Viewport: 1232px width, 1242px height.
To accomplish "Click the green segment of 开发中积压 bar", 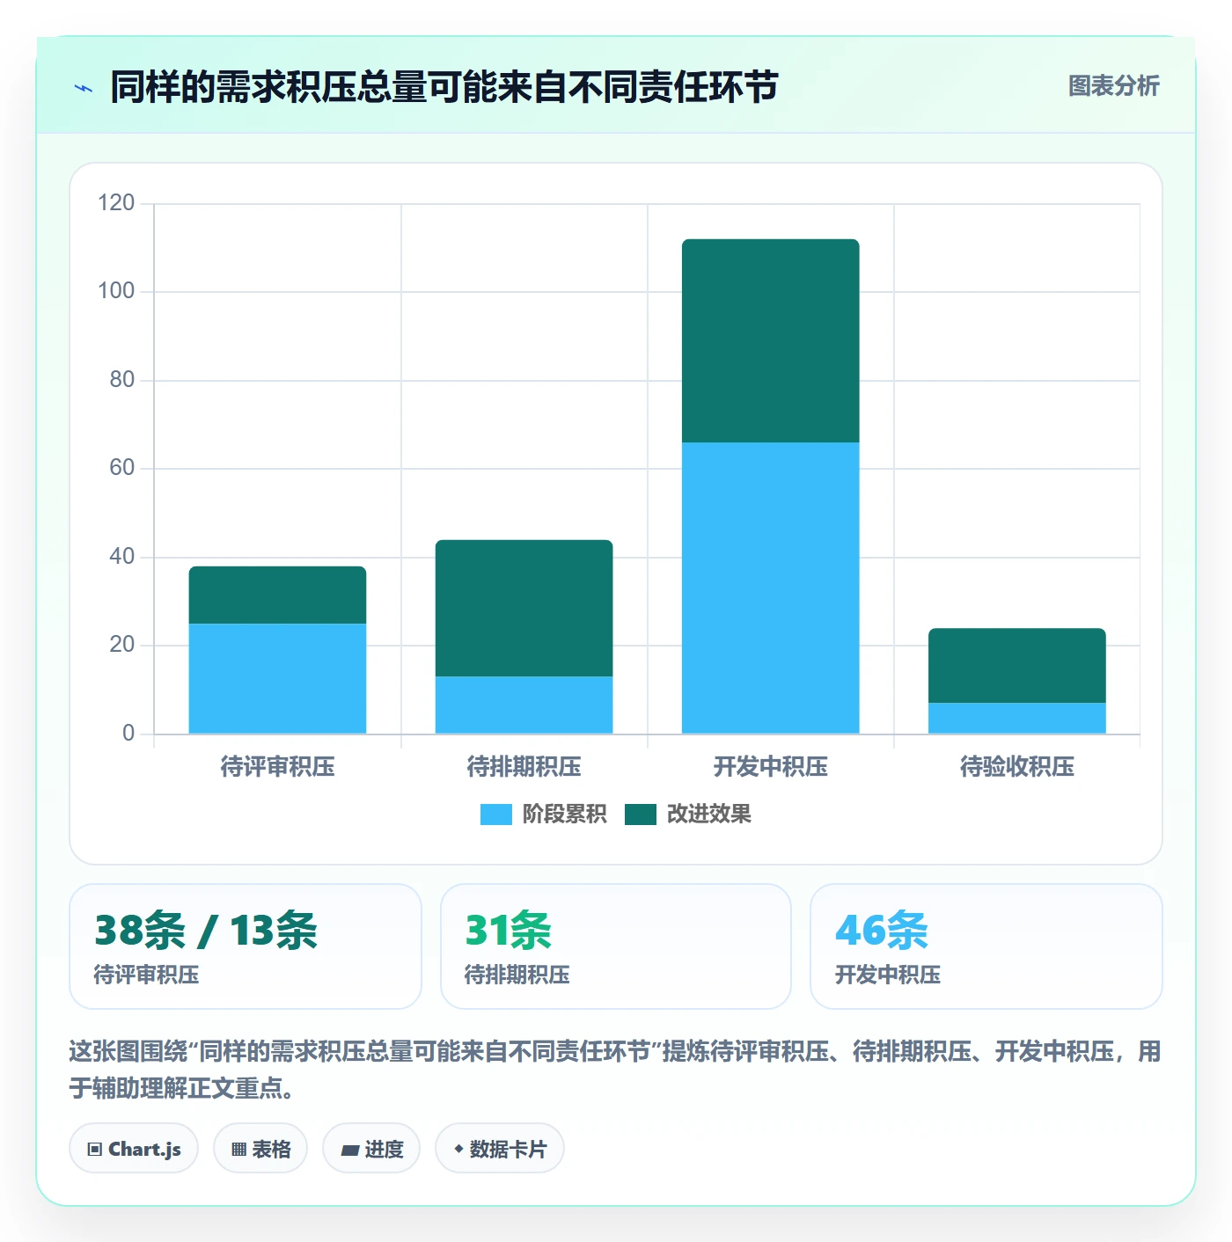I will 770,340.
